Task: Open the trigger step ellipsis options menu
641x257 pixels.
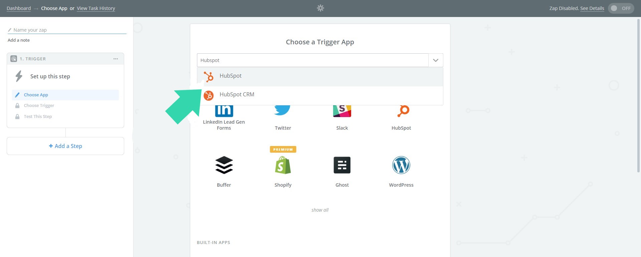Action: pyautogui.click(x=116, y=58)
